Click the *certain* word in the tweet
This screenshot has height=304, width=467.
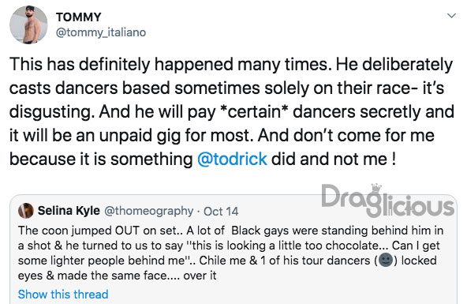click(254, 112)
